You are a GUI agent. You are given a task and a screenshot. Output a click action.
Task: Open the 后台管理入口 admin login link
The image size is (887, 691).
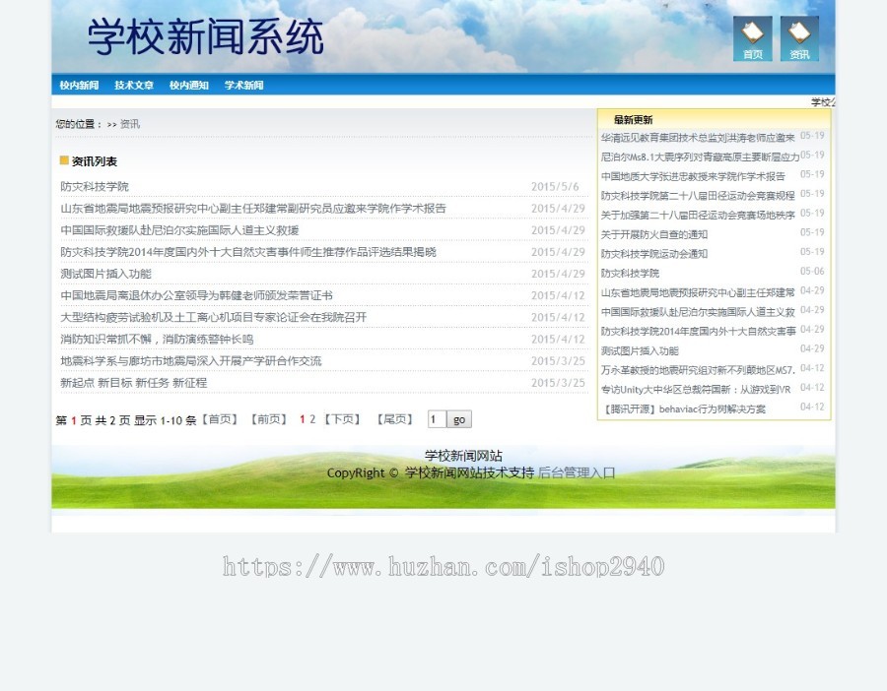click(574, 472)
